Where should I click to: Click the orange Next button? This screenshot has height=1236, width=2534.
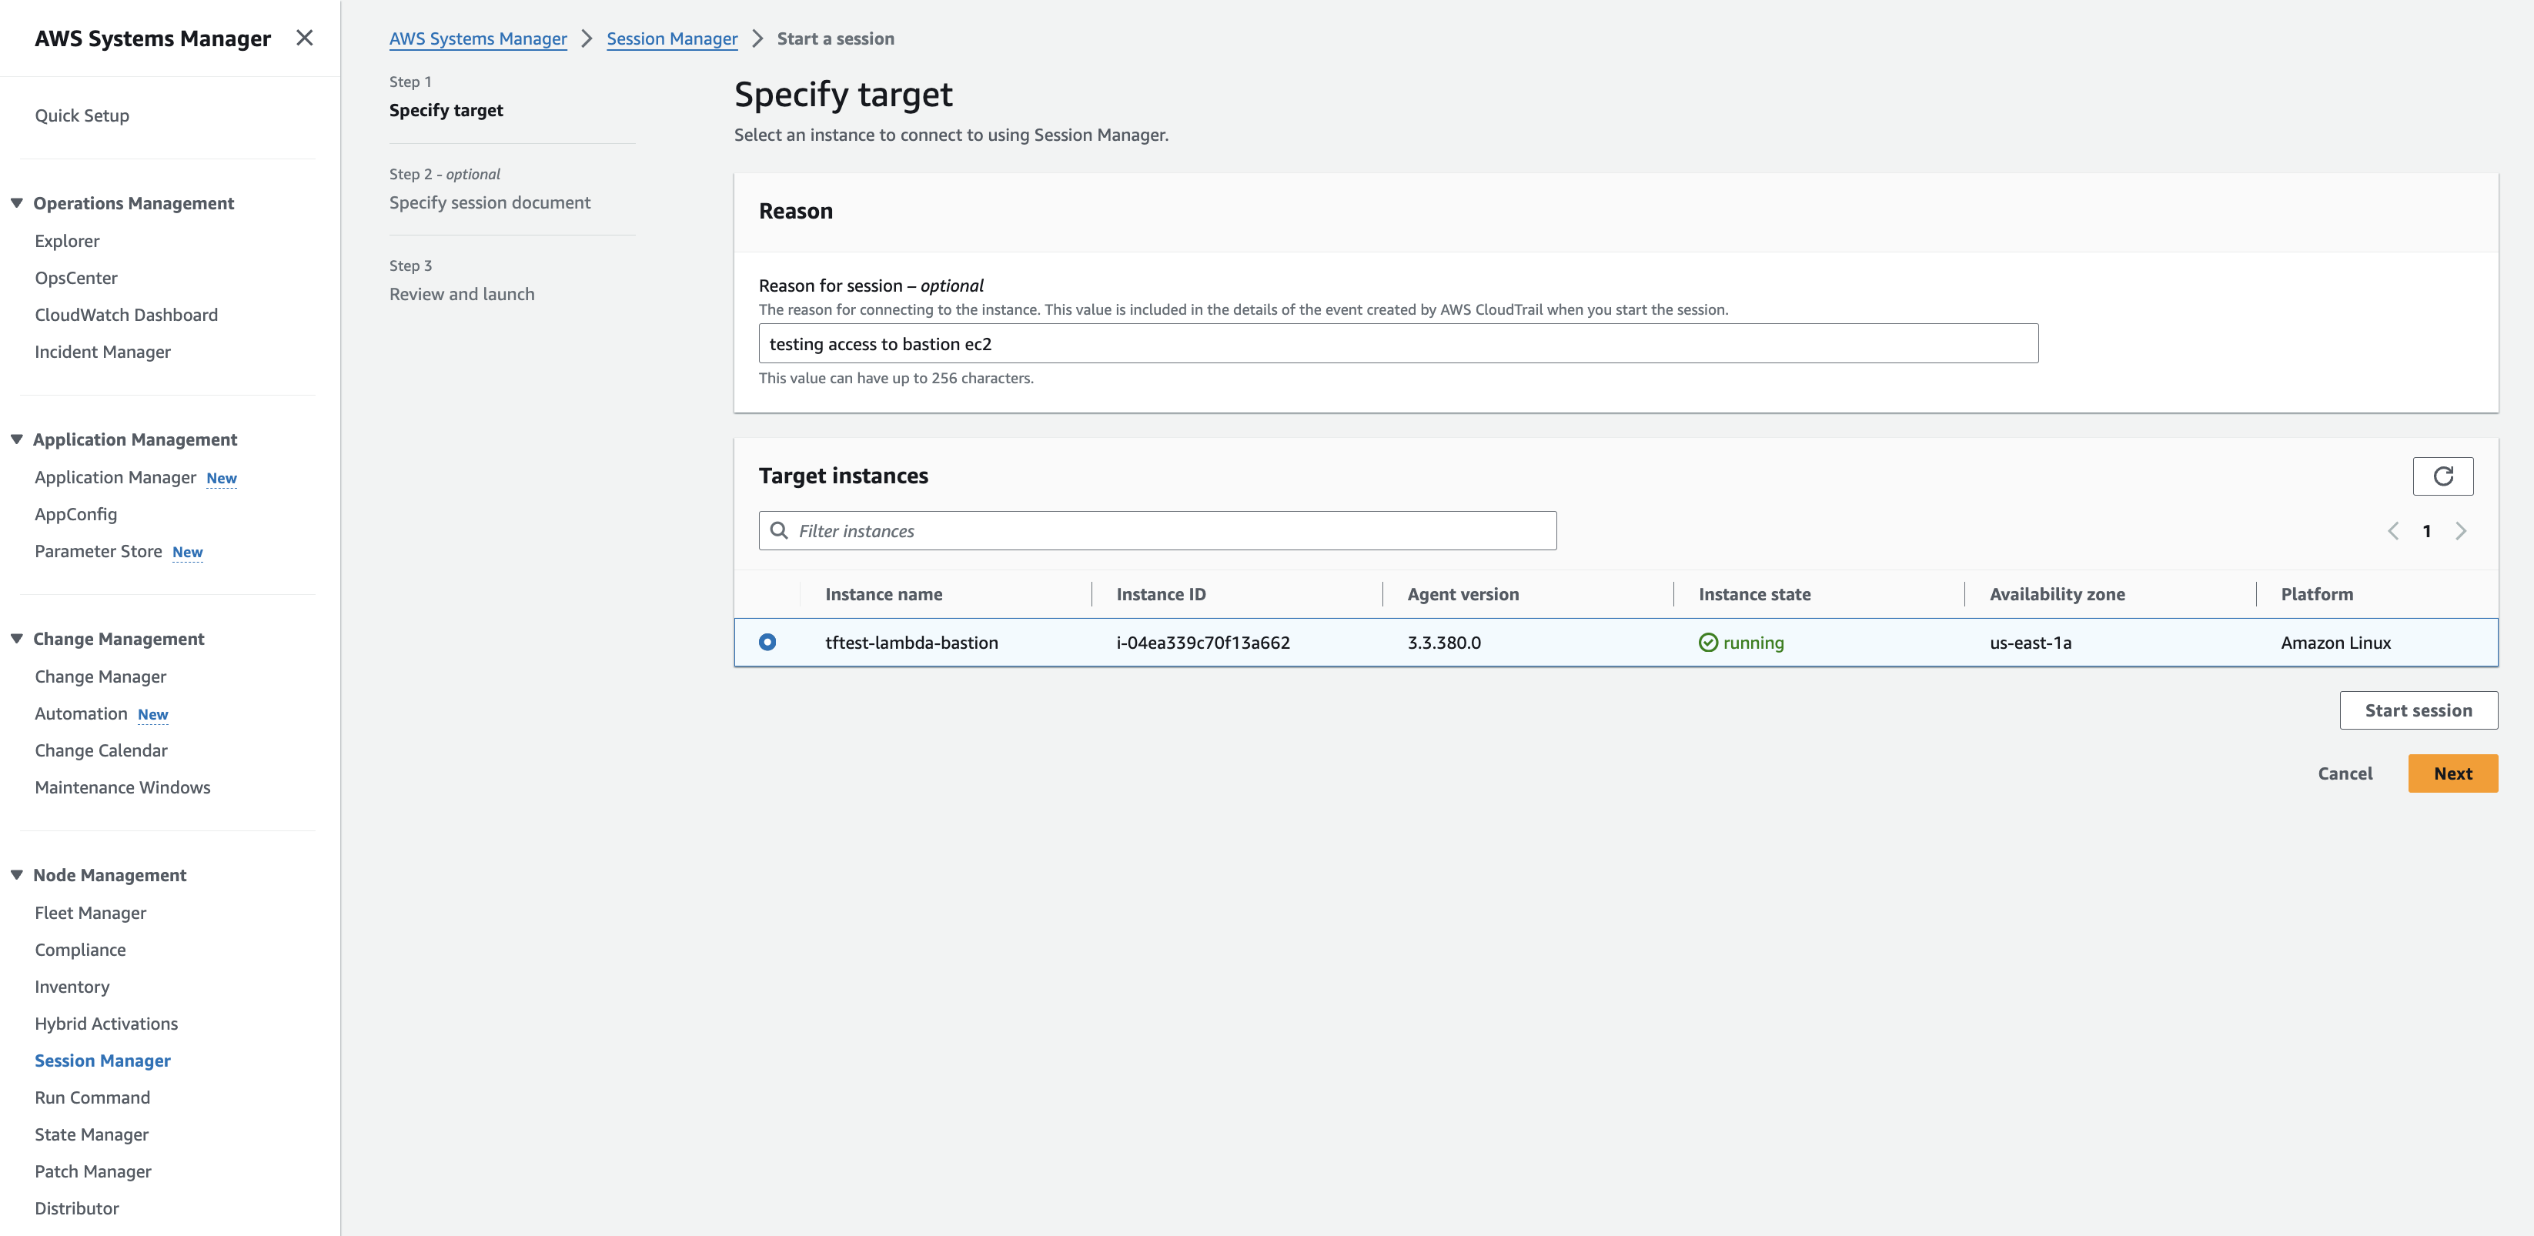coord(2452,774)
